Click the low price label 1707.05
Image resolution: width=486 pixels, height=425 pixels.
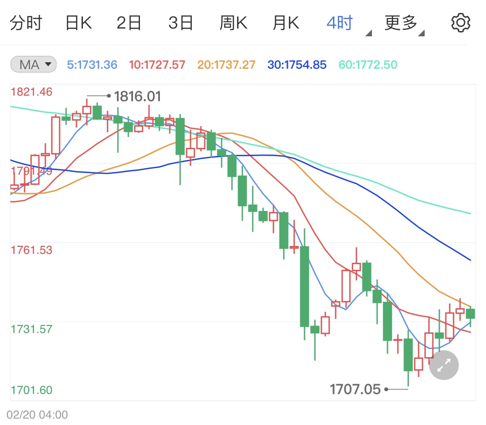[355, 389]
